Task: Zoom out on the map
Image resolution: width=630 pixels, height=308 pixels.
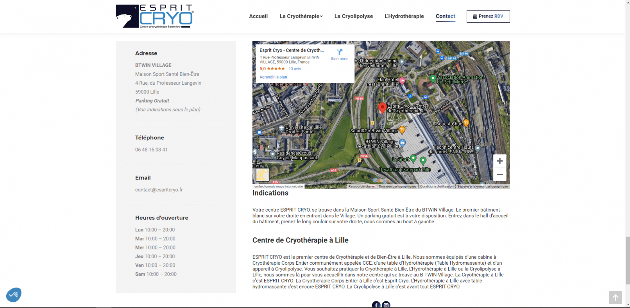Action: pyautogui.click(x=499, y=174)
